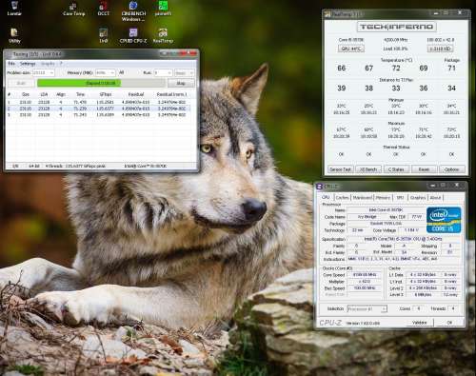This screenshot has width=476, height=376.
Task: Open the Settings menu in LinX
Action: 28,64
